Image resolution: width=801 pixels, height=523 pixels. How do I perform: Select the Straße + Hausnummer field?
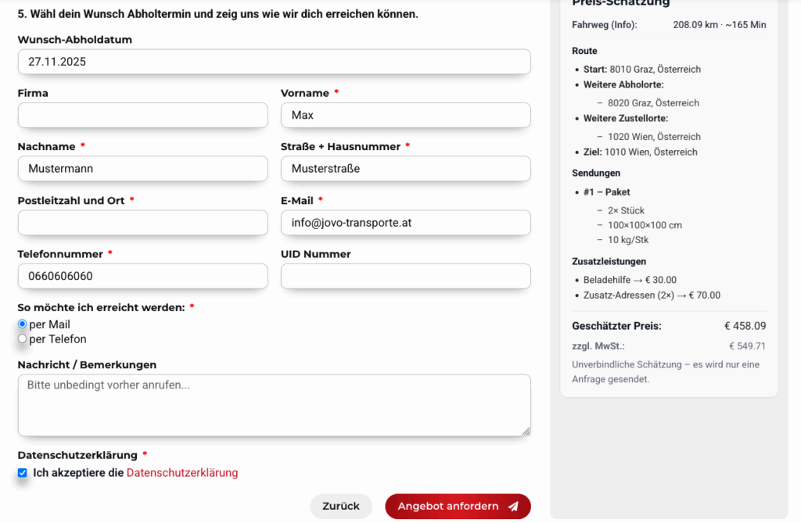click(x=405, y=169)
